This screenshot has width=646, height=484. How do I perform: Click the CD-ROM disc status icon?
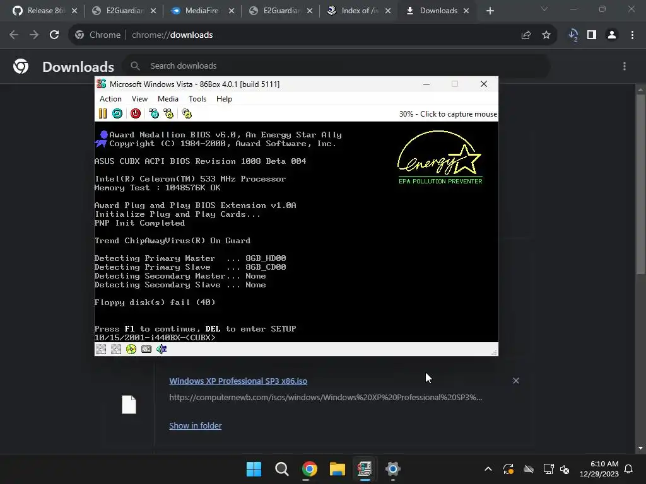131,349
